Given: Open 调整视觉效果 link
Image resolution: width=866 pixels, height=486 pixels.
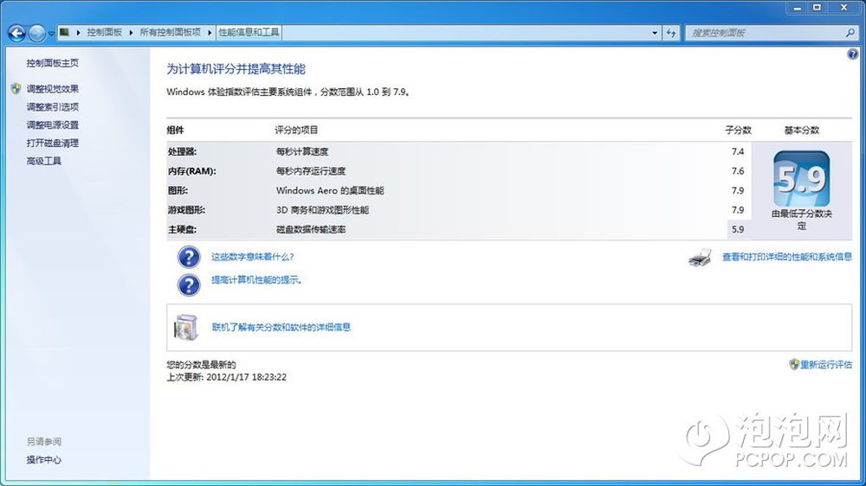Looking at the screenshot, I should pos(53,89).
